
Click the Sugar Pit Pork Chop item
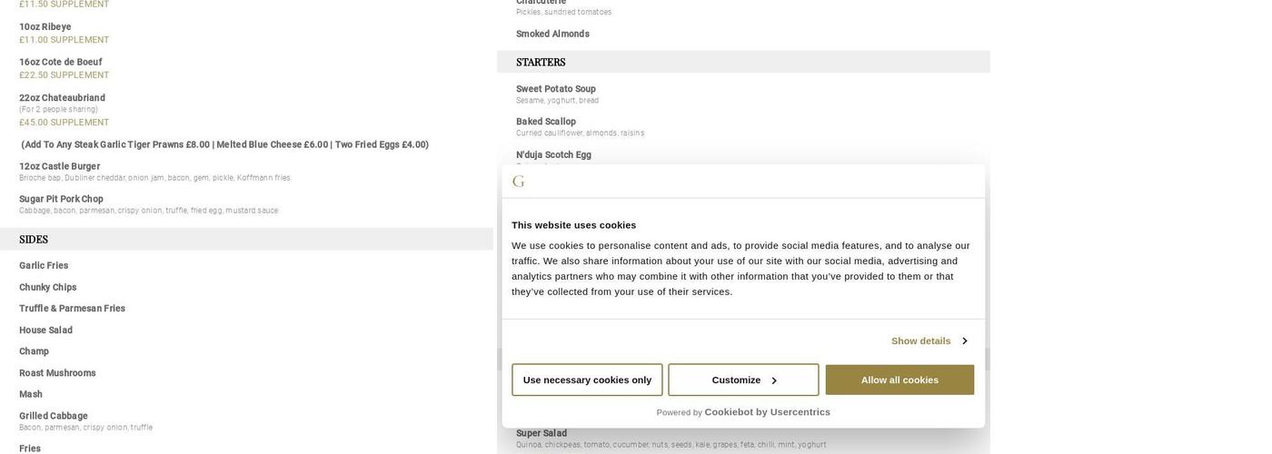click(61, 199)
